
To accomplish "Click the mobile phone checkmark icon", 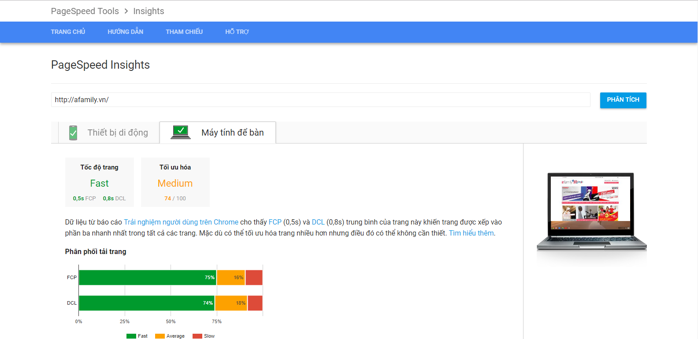I will point(73,133).
